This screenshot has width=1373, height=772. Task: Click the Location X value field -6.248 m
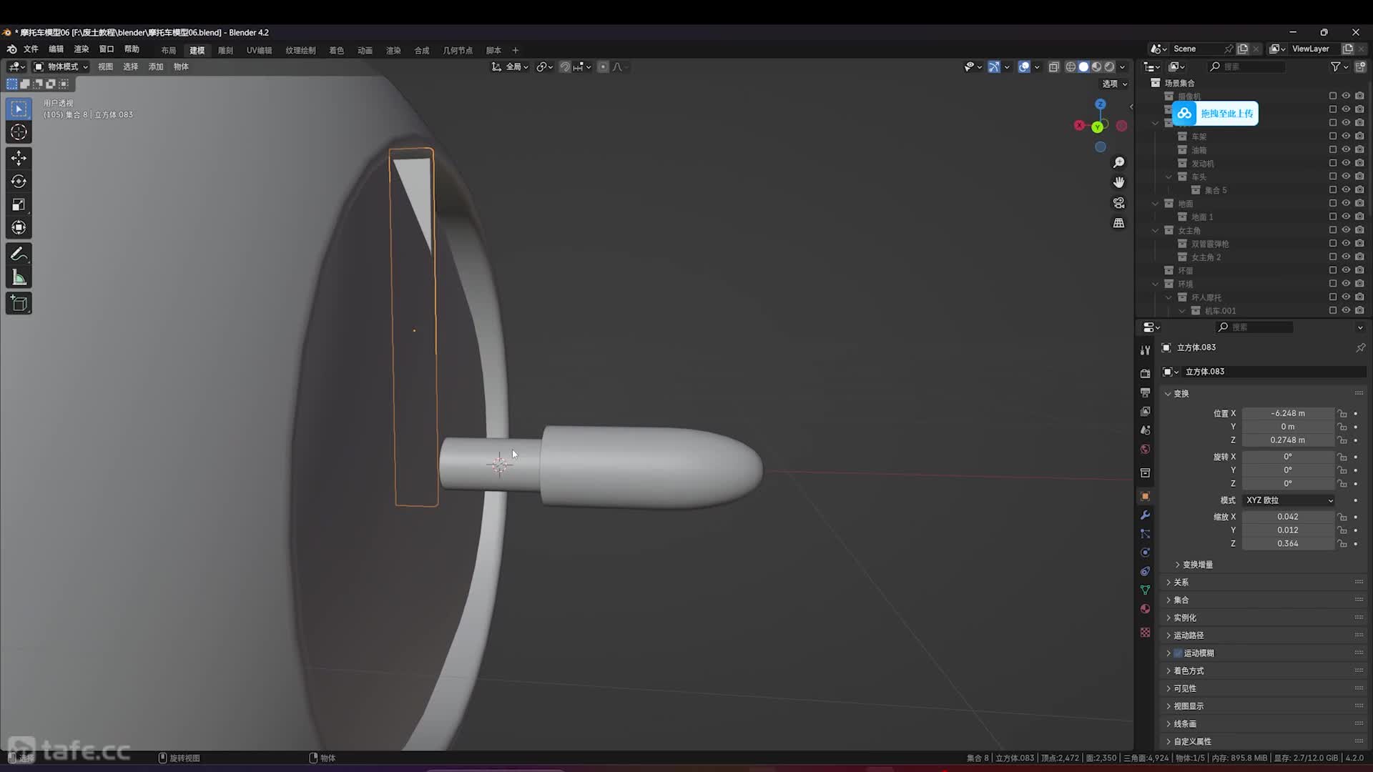coord(1288,413)
